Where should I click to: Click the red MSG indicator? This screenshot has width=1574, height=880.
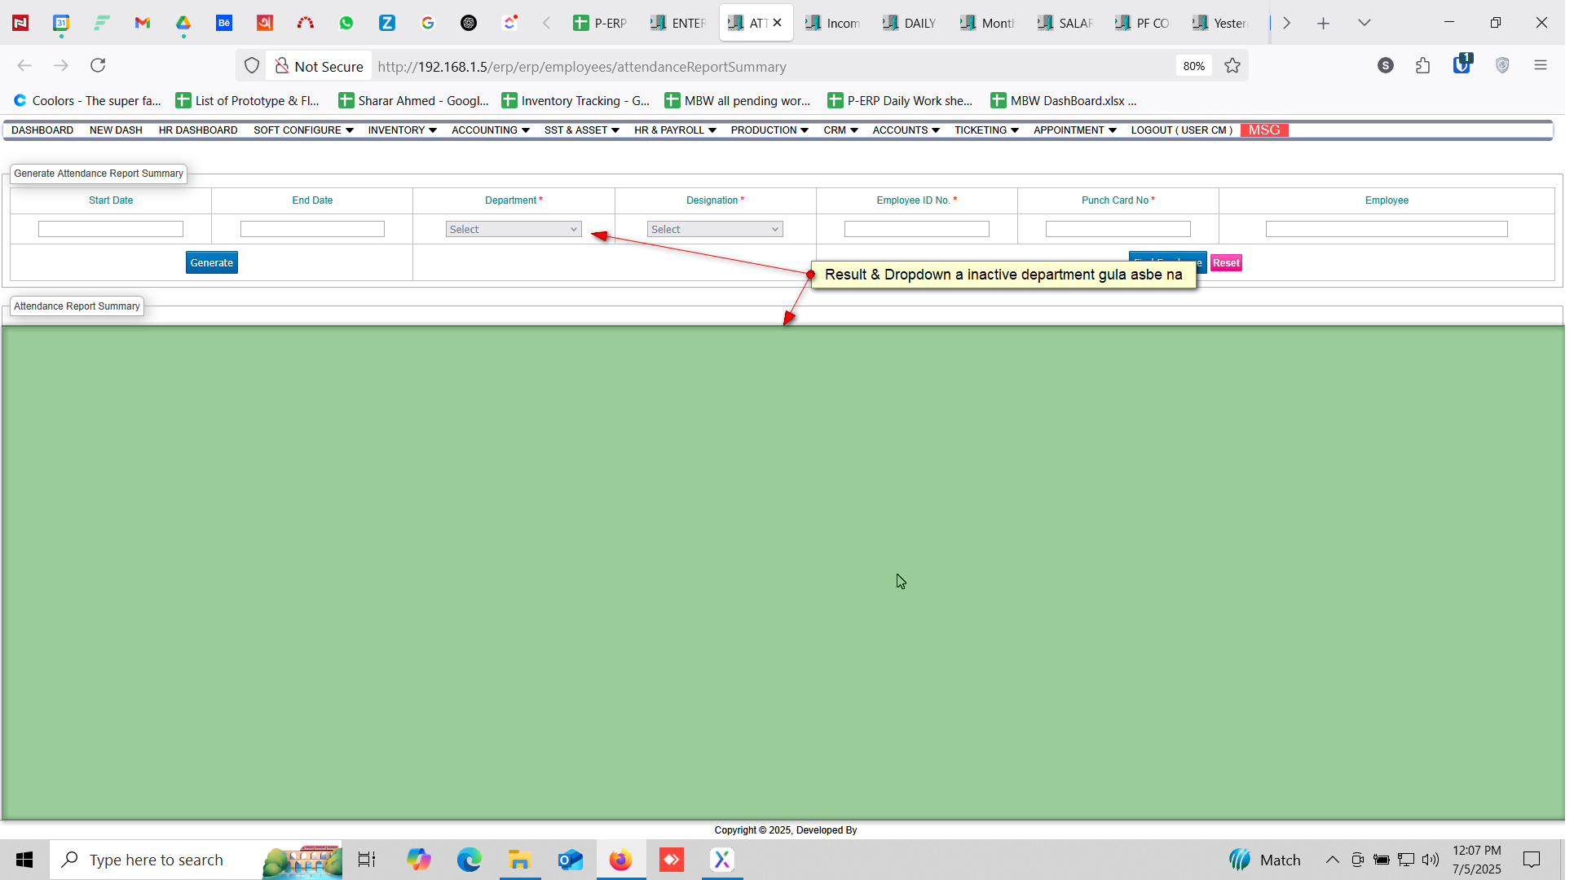coord(1263,130)
